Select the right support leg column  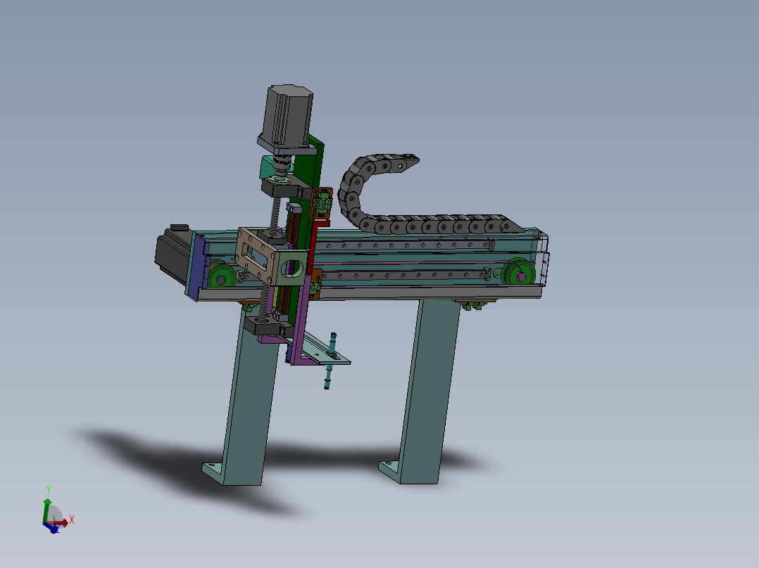428,392
